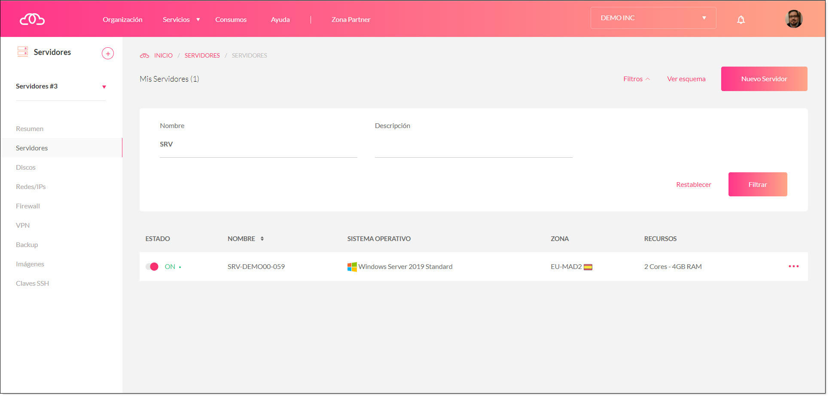
Task: Open Backup section
Action: click(x=27, y=245)
